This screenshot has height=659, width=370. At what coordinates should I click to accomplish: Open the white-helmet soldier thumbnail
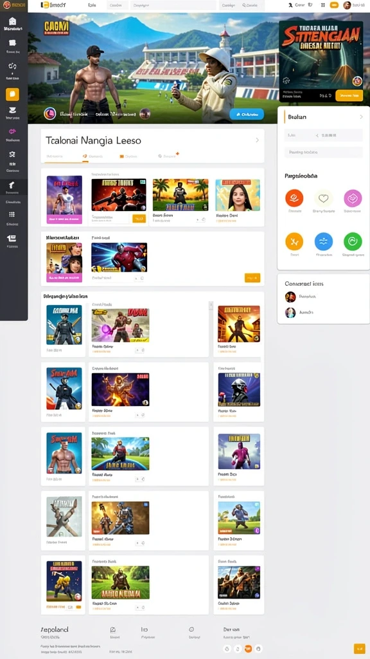239,389
